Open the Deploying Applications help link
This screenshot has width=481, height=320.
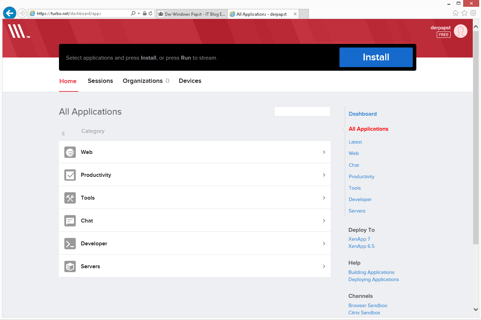(373, 280)
